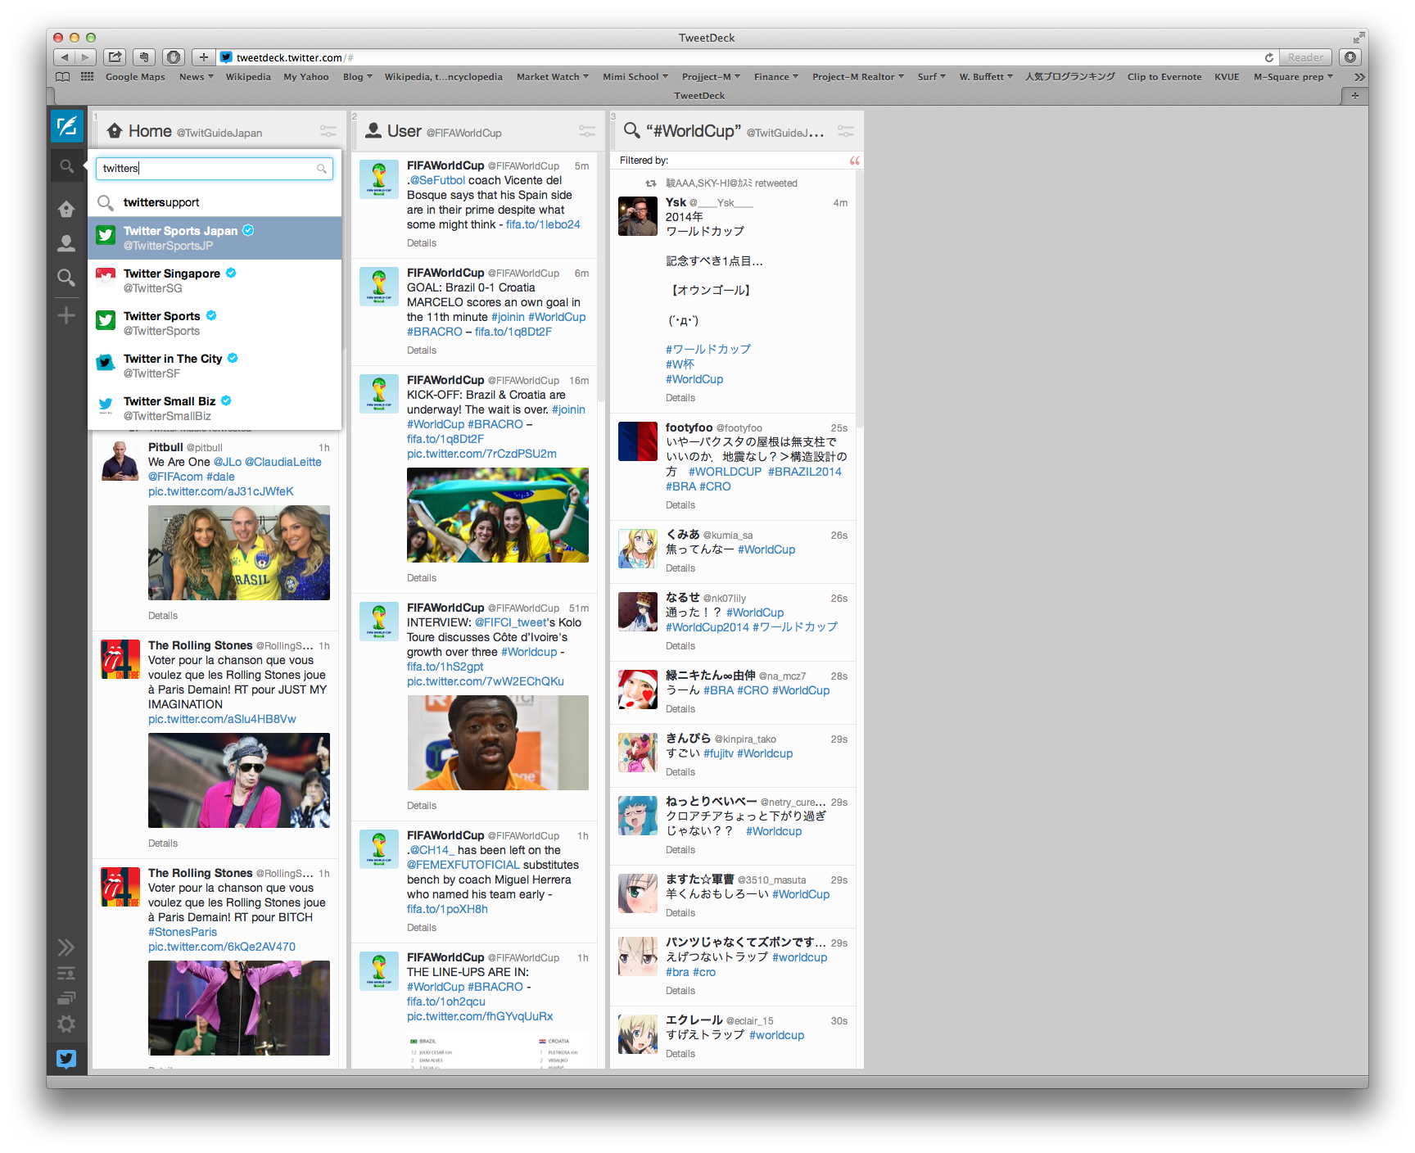Show hidden bookmarks with double chevron
Image resolution: width=1415 pixels, height=1153 pixels.
1360,77
